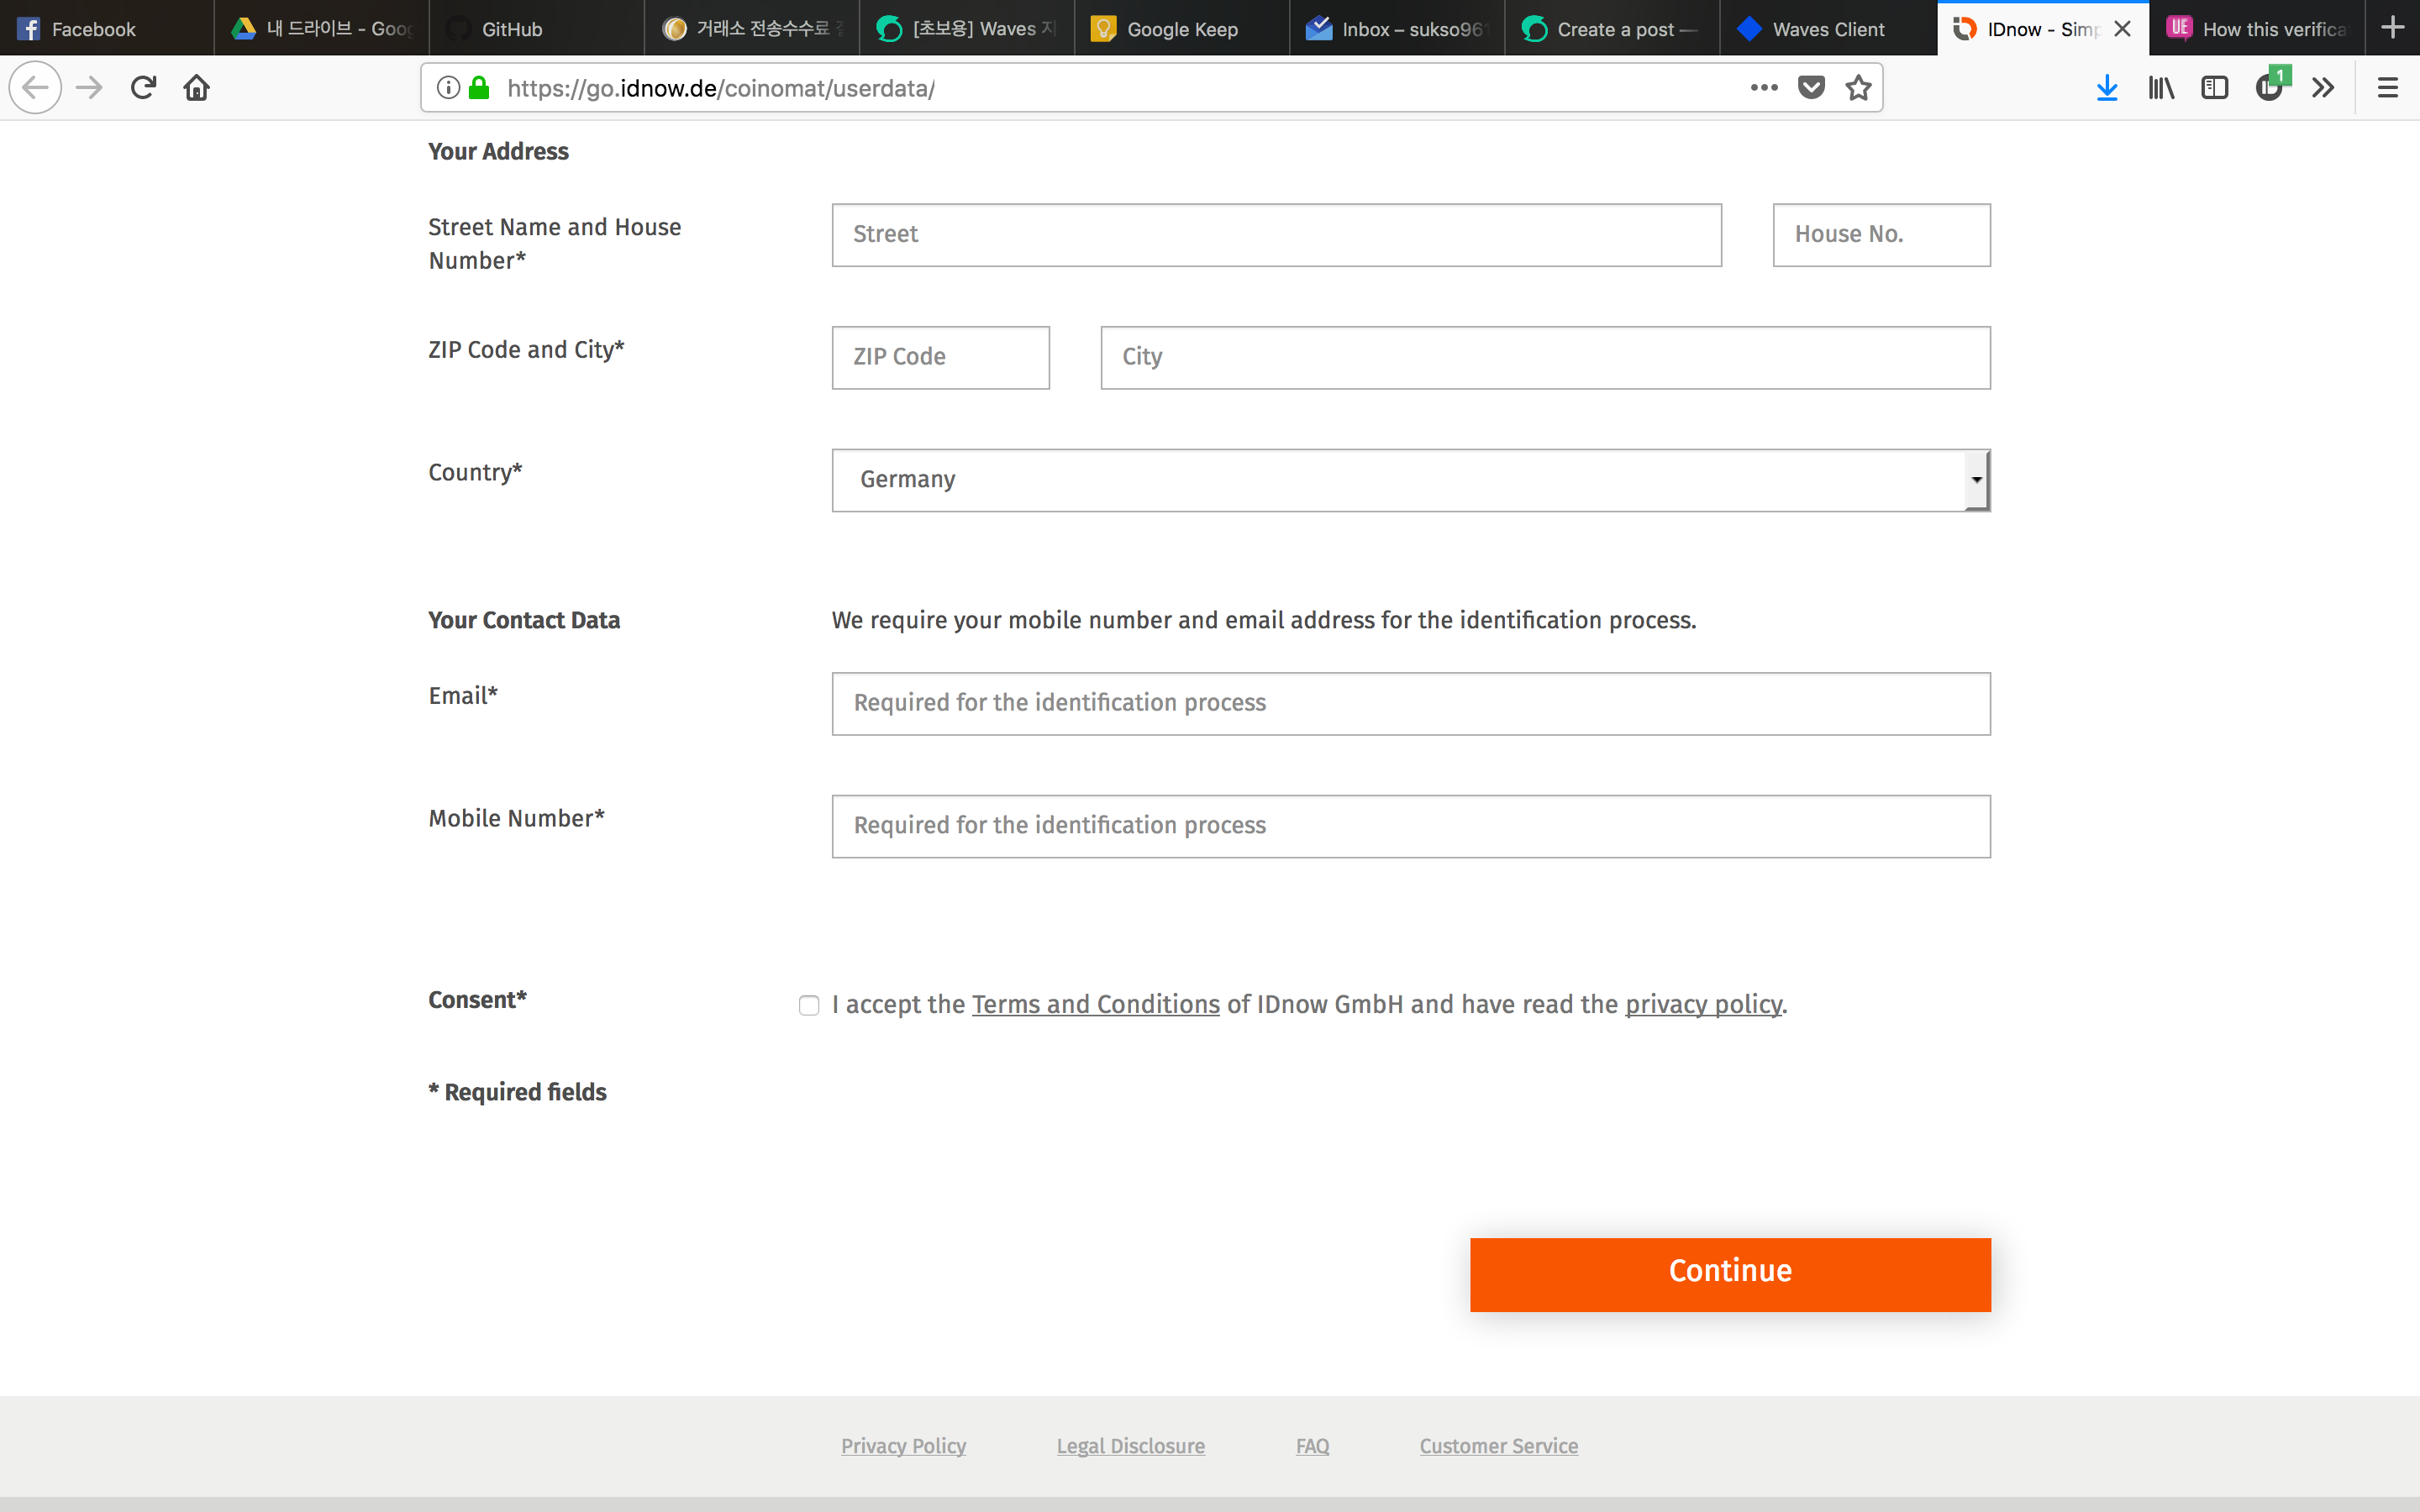Image resolution: width=2420 pixels, height=1512 pixels.
Task: Click the Mobile Number input field
Action: click(1411, 826)
